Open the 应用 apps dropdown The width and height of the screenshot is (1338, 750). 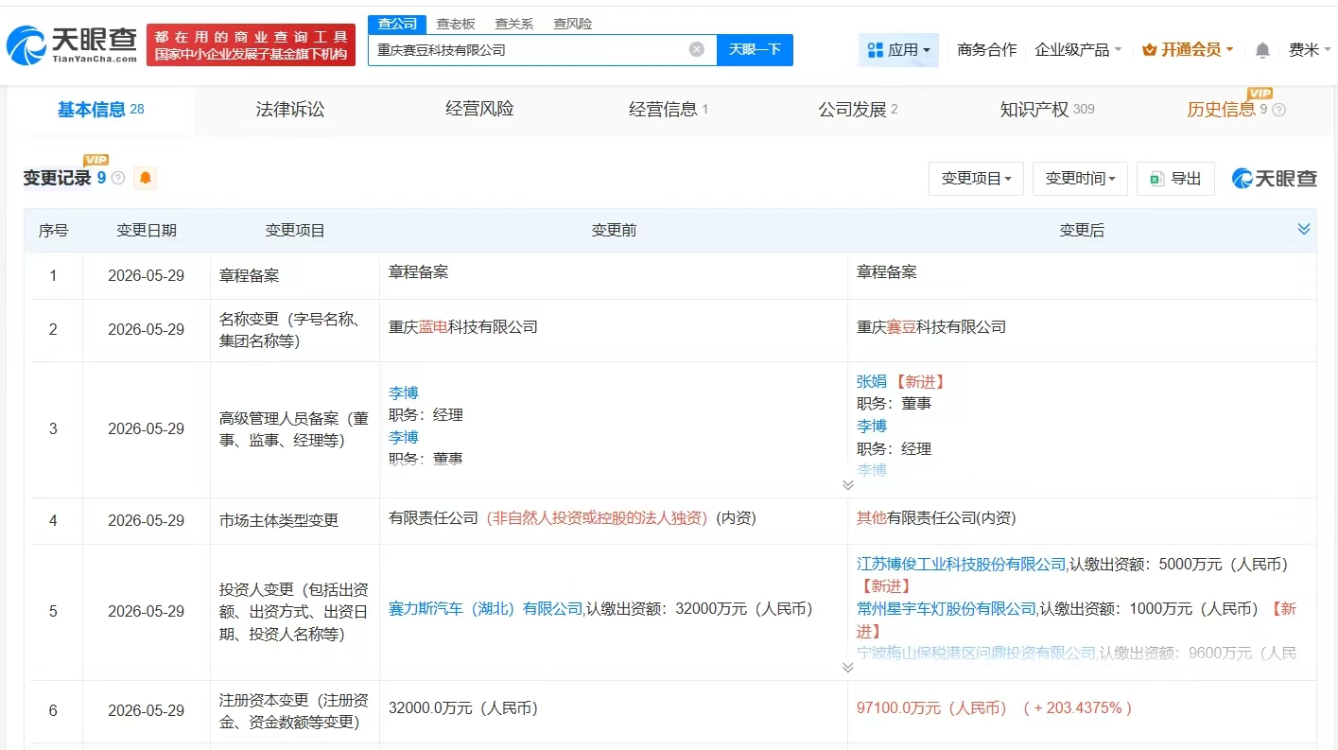[898, 49]
